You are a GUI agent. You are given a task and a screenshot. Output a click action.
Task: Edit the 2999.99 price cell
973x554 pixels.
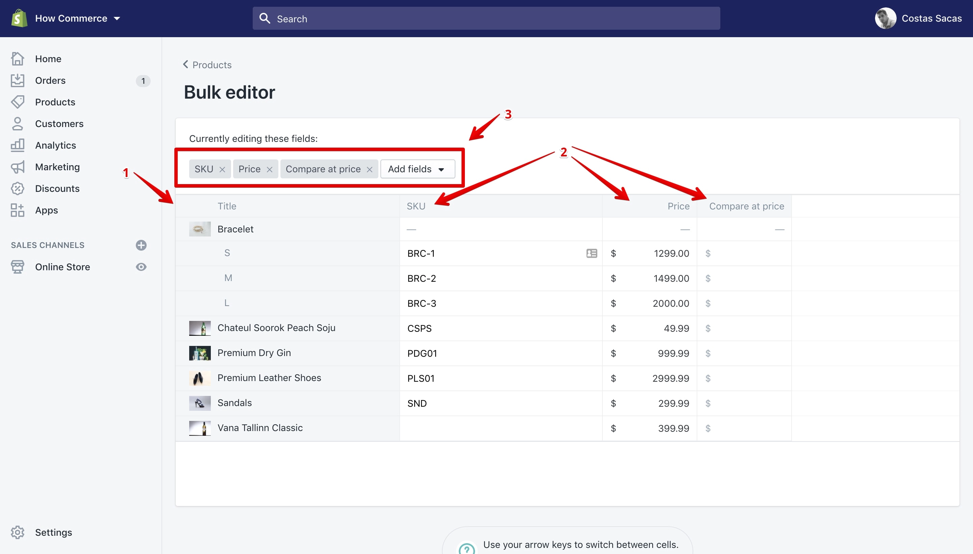[650, 379]
